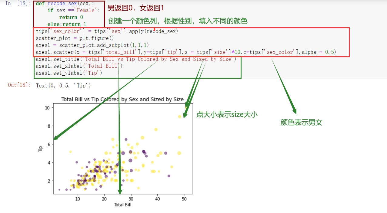Click the c=tips['sex_color'] argument
Image resolution: width=387 pixels, height=213 pixels.
tap(272, 52)
